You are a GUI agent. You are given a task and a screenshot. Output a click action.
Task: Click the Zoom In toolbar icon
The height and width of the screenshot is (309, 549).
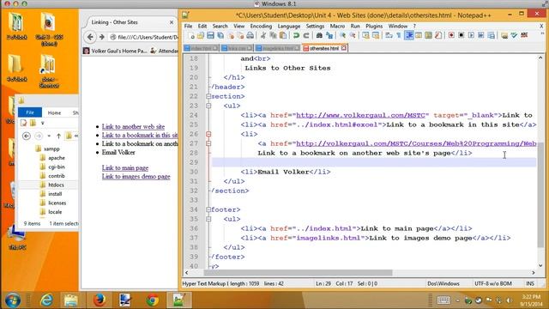point(342,35)
